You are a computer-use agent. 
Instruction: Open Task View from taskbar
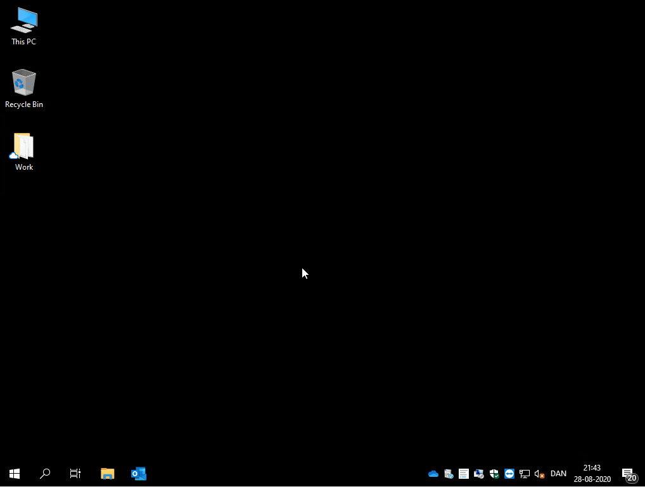tap(75, 474)
